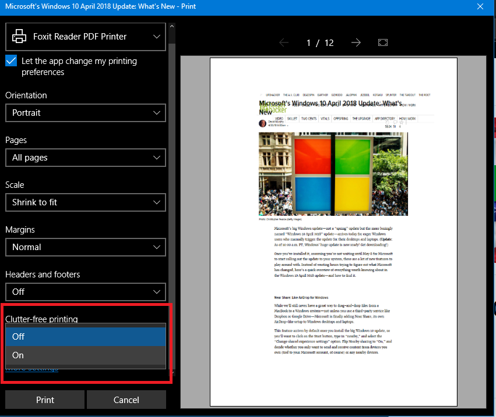Image resolution: width=496 pixels, height=417 pixels.
Task: Click the current page number field
Action: tap(309, 43)
